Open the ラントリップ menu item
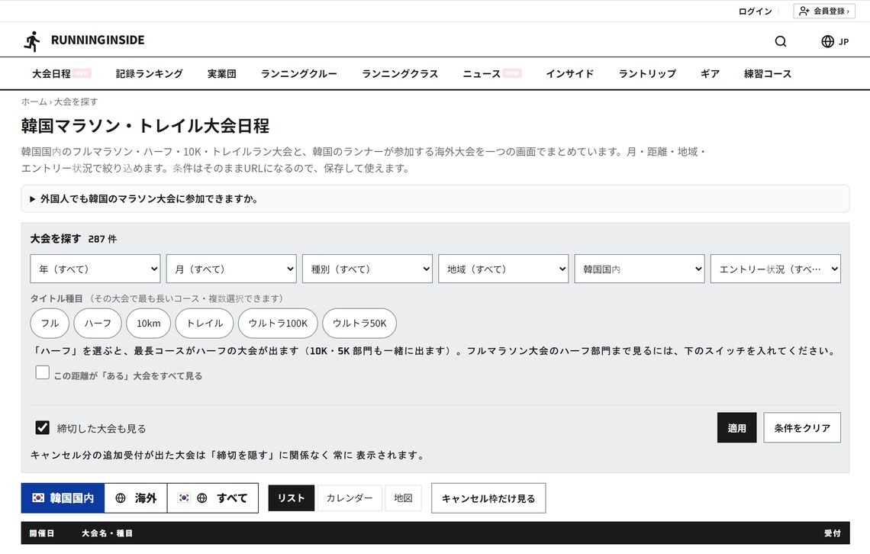 click(x=647, y=74)
